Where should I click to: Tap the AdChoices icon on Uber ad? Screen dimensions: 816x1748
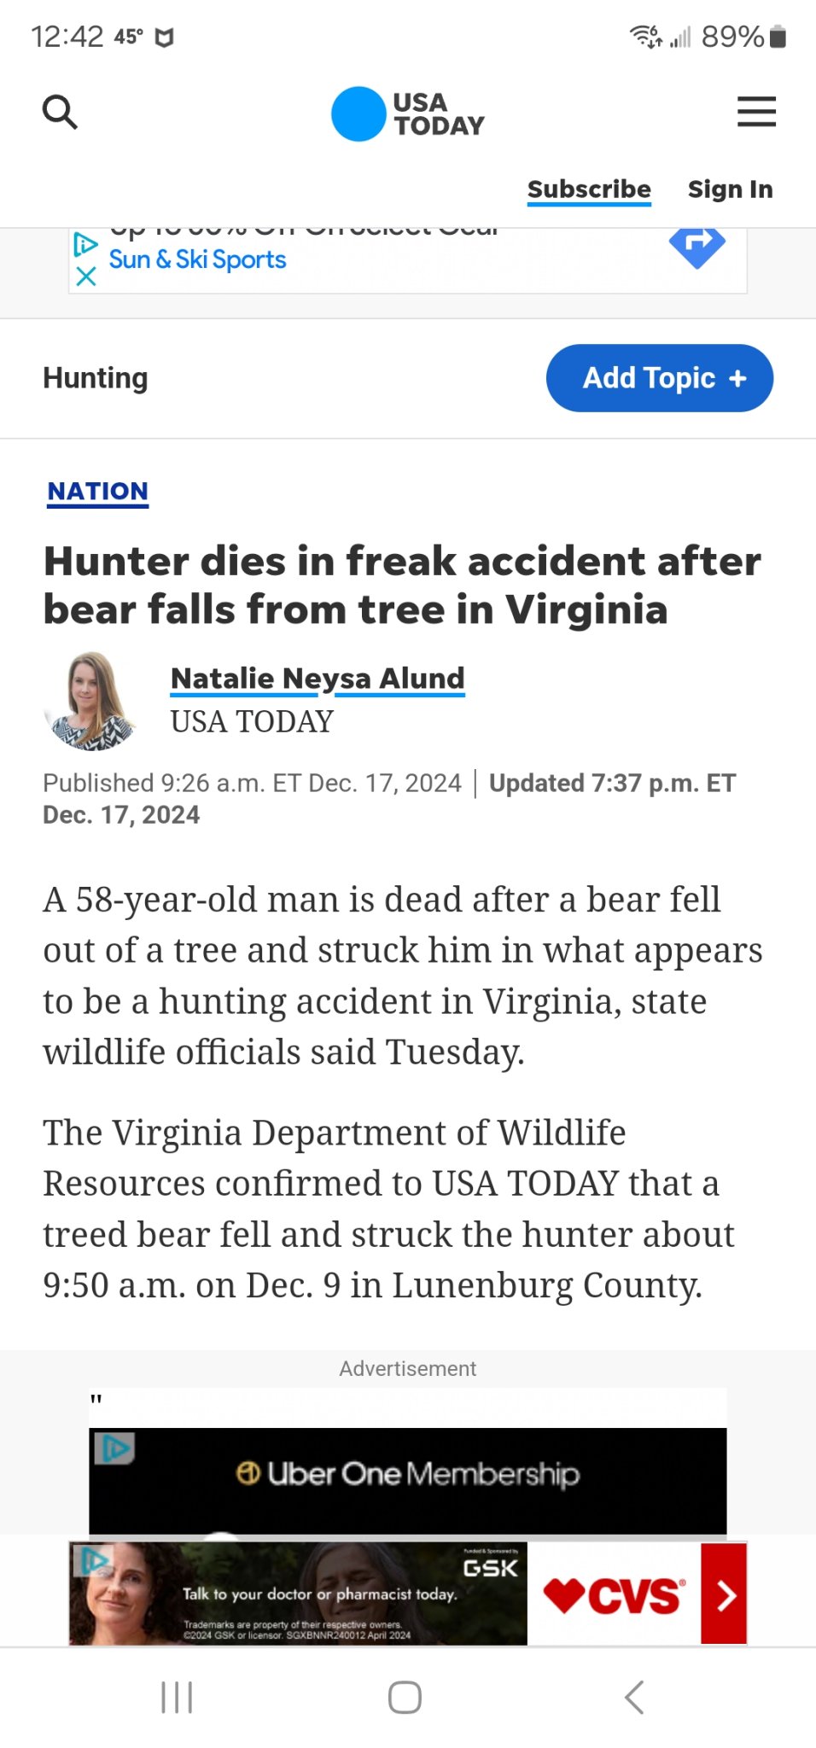coord(114,1448)
